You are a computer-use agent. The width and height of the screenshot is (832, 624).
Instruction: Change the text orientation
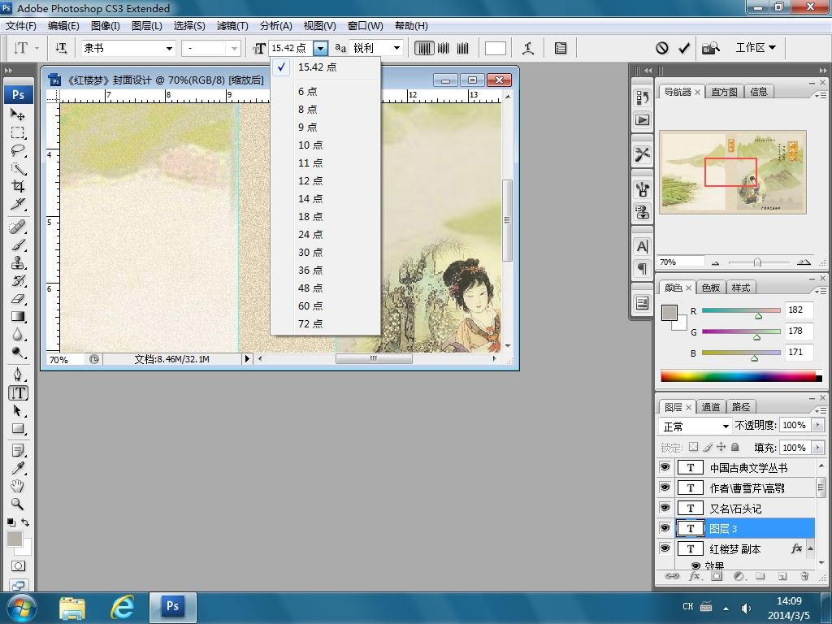click(x=61, y=48)
